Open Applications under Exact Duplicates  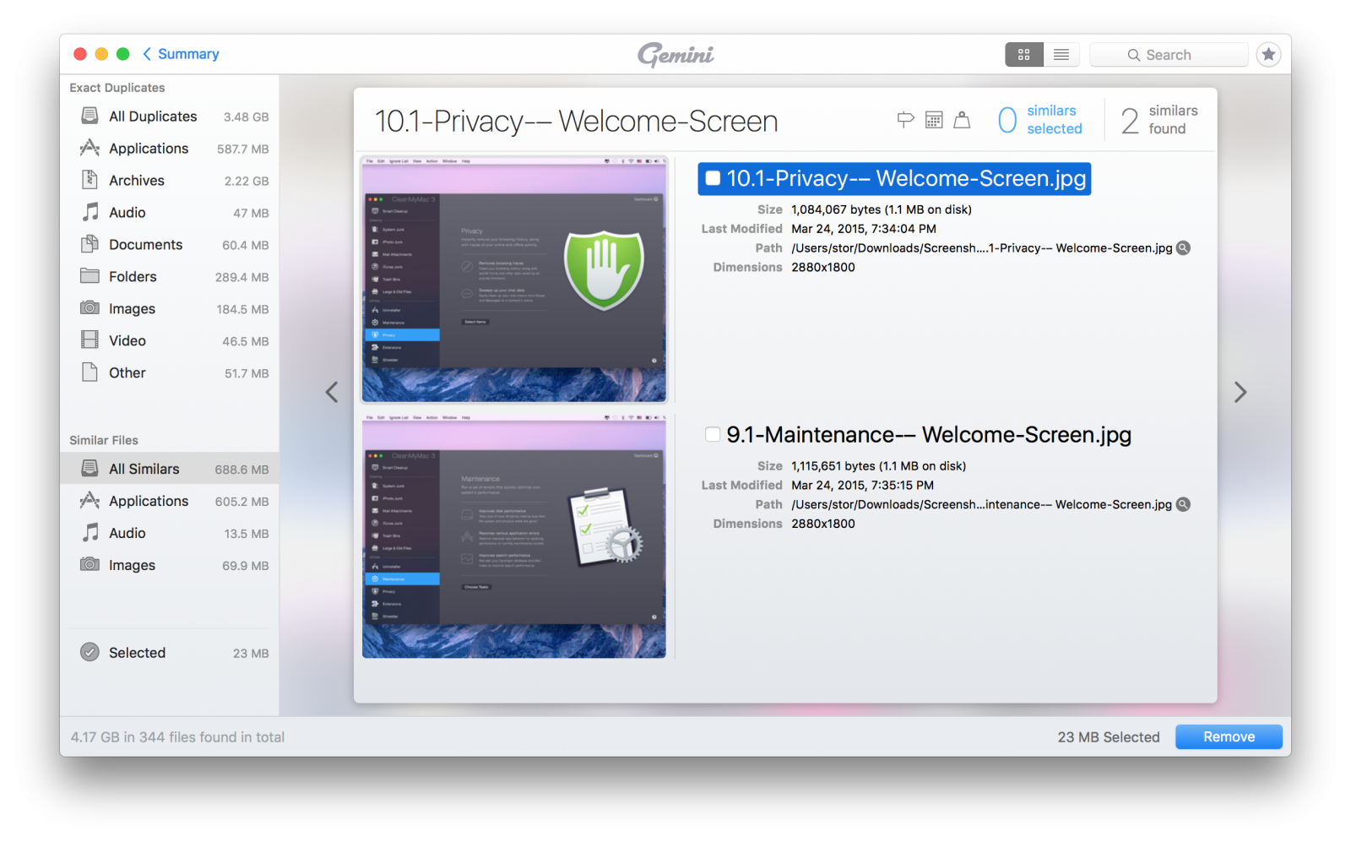170,149
